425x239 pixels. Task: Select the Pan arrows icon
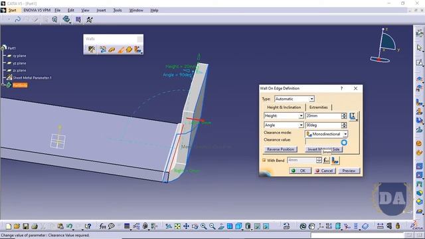[186, 226]
